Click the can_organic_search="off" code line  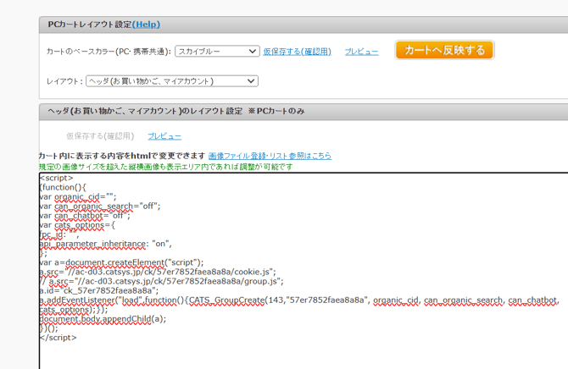point(99,206)
